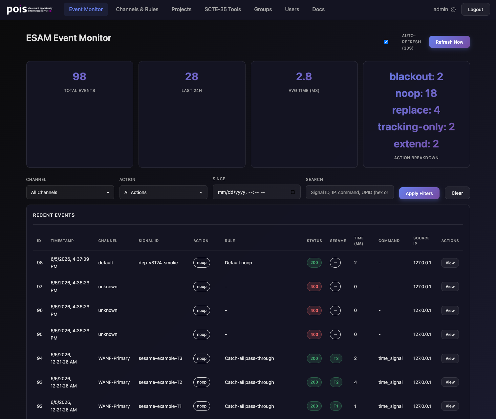View details of event 92
The width and height of the screenshot is (496, 419).
[x=450, y=406]
